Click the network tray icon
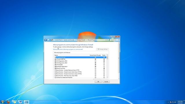The height and width of the screenshot is (104, 185). click(x=173, y=102)
